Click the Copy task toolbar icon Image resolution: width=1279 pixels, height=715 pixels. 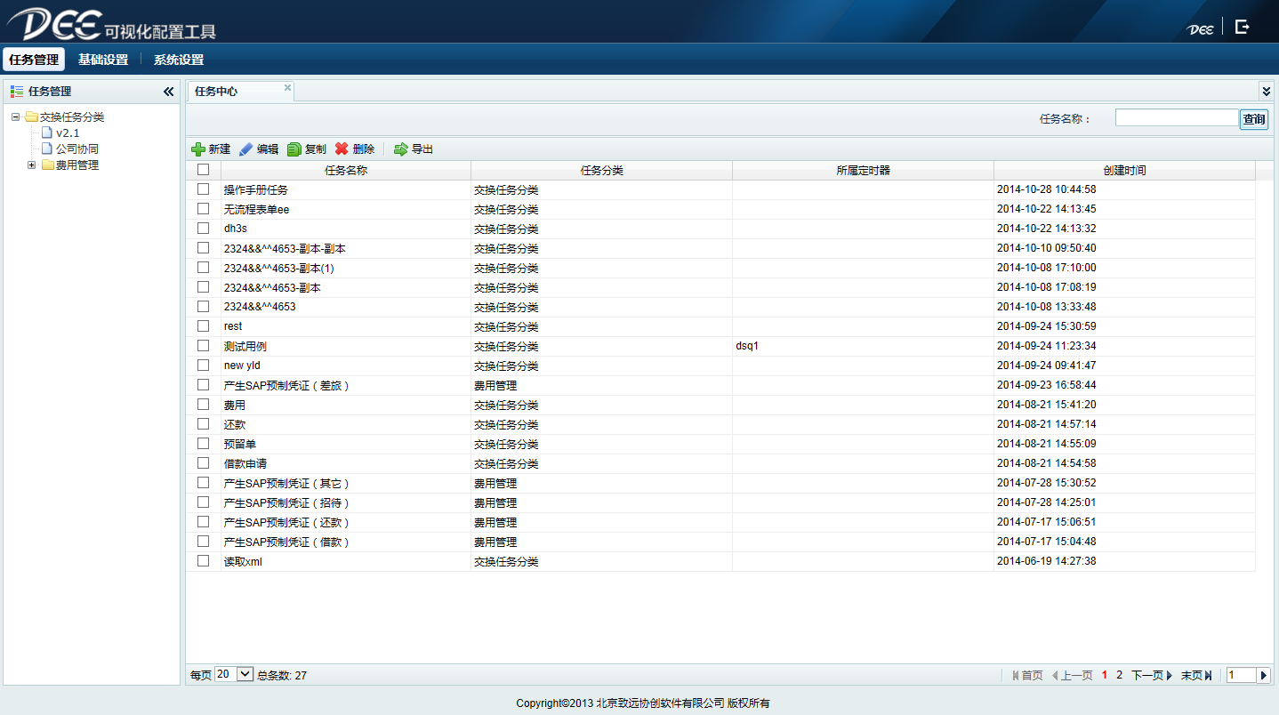tap(294, 149)
